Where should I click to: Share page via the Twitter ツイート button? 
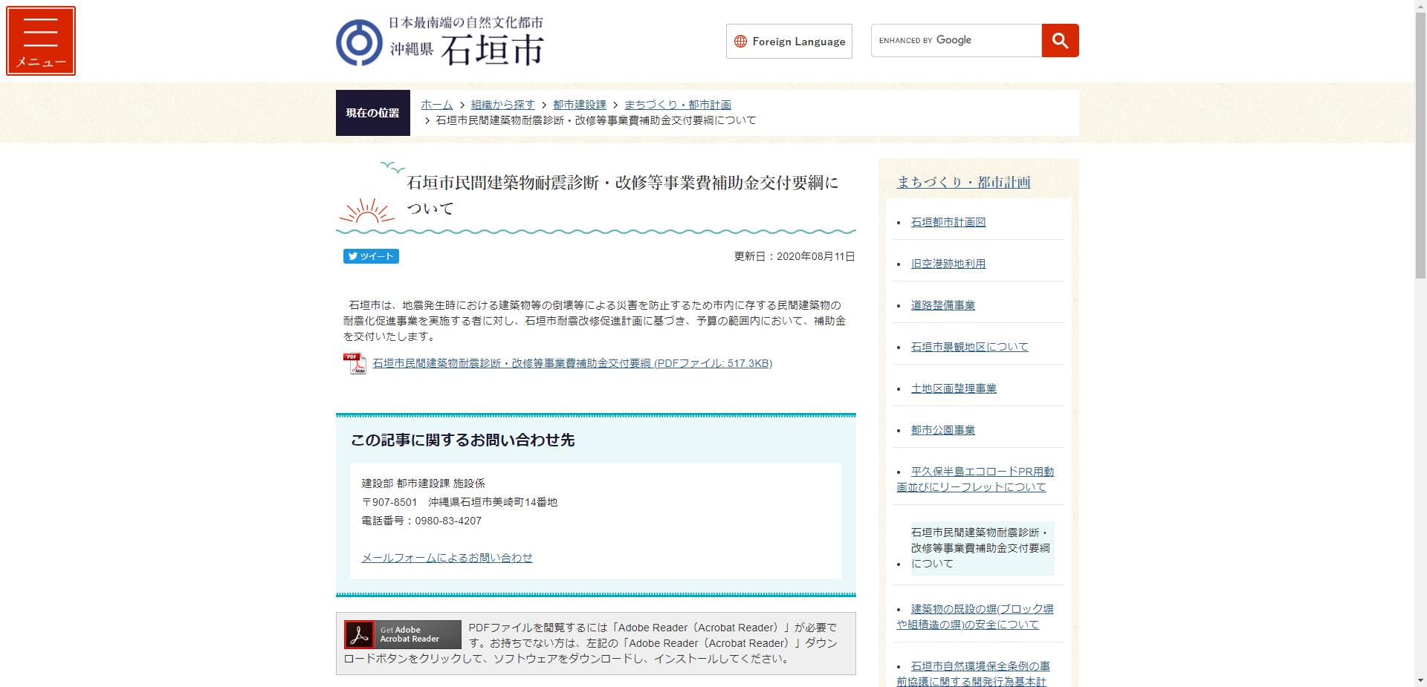tap(371, 256)
